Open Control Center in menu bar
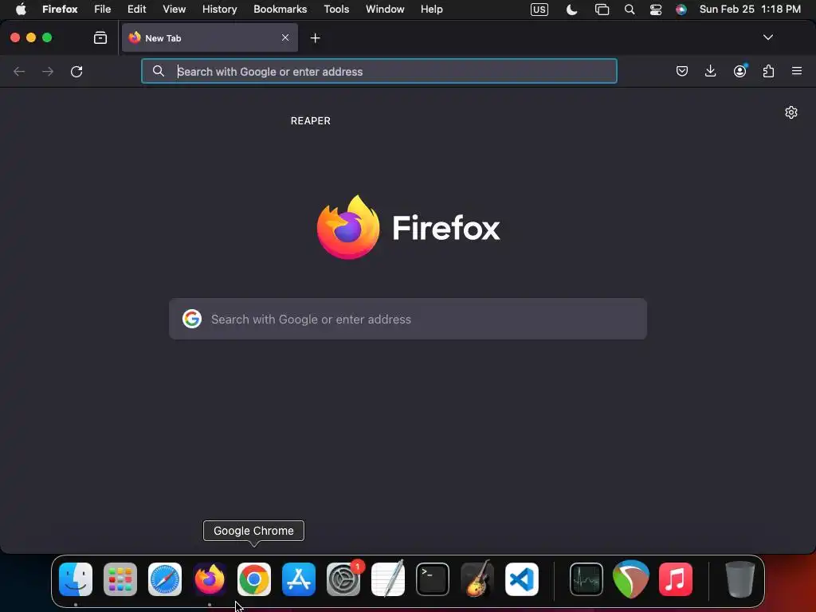816x612 pixels. (x=656, y=10)
